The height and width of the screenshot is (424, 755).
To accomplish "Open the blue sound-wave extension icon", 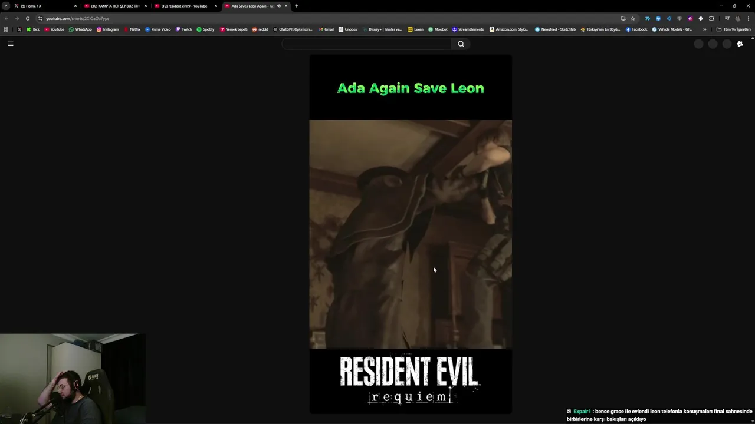I will point(669,18).
